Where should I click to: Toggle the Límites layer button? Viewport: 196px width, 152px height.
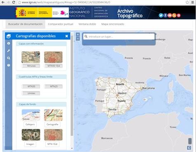coord(31,93)
